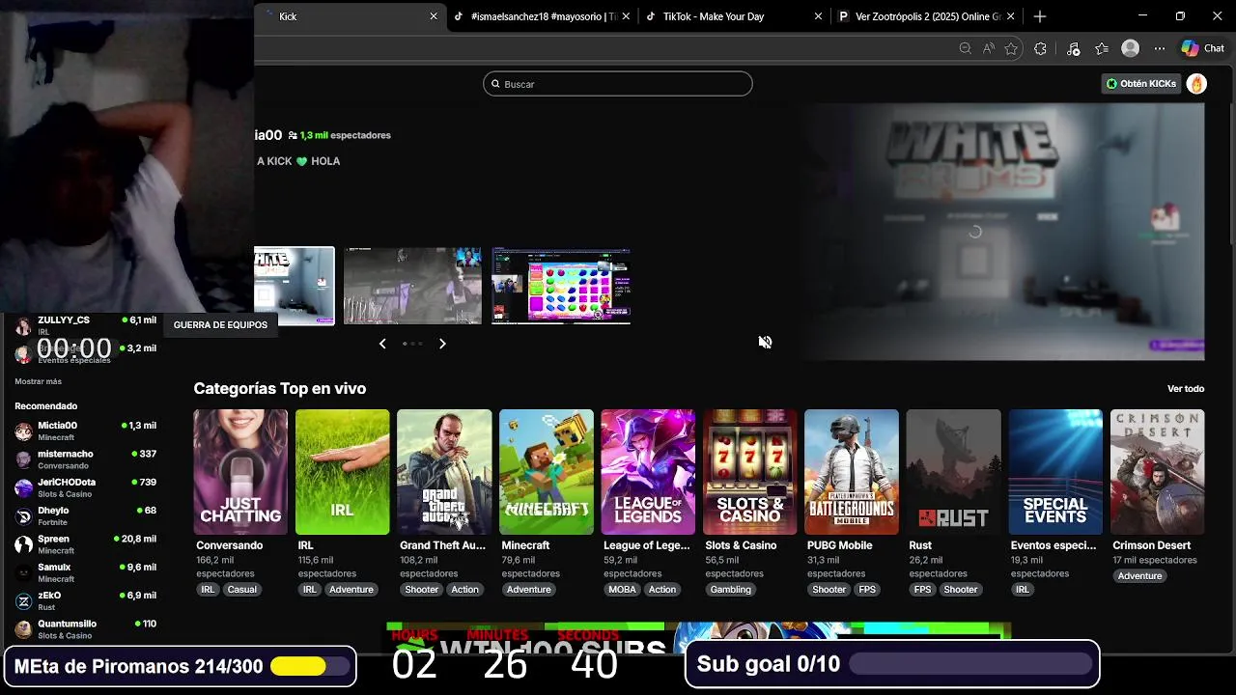Open JeriCHODota channel avatar

tap(23, 487)
